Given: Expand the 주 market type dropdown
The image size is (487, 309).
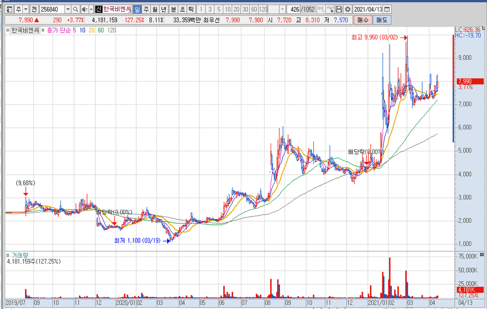Looking at the screenshot, I should tap(25, 9).
